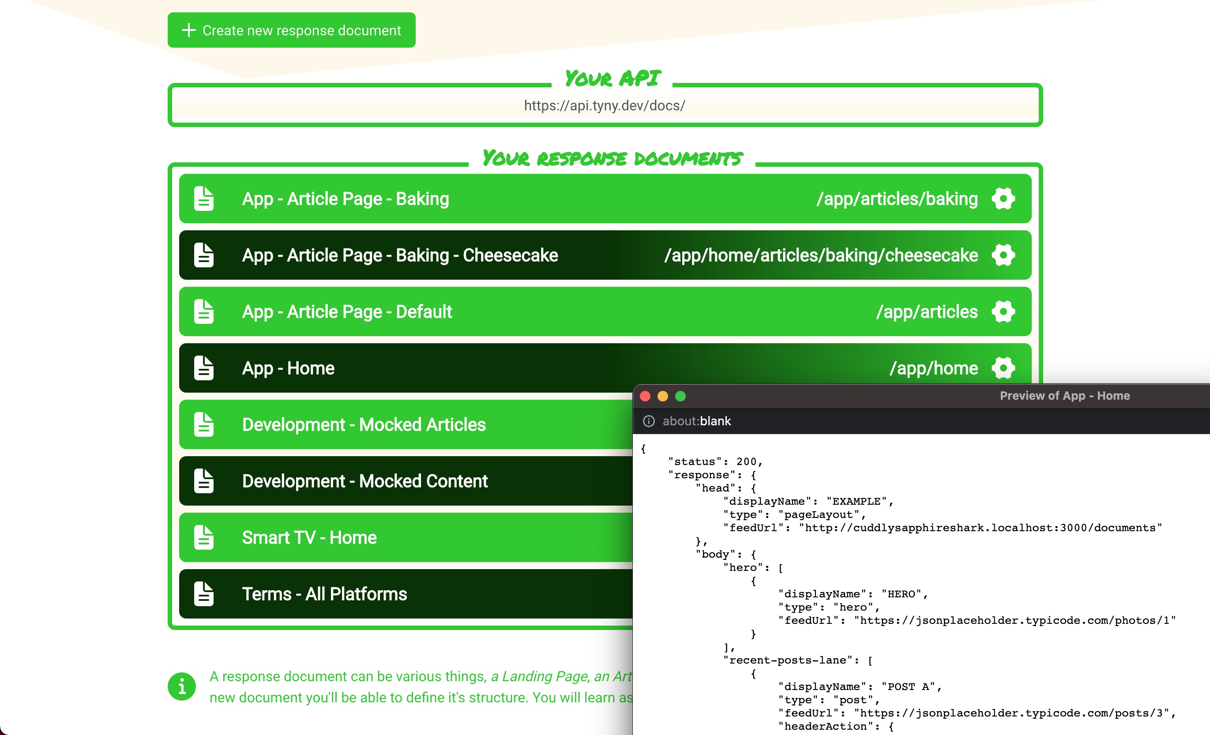Close the Preview of App - Home window
This screenshot has width=1210, height=735.
[x=645, y=396]
